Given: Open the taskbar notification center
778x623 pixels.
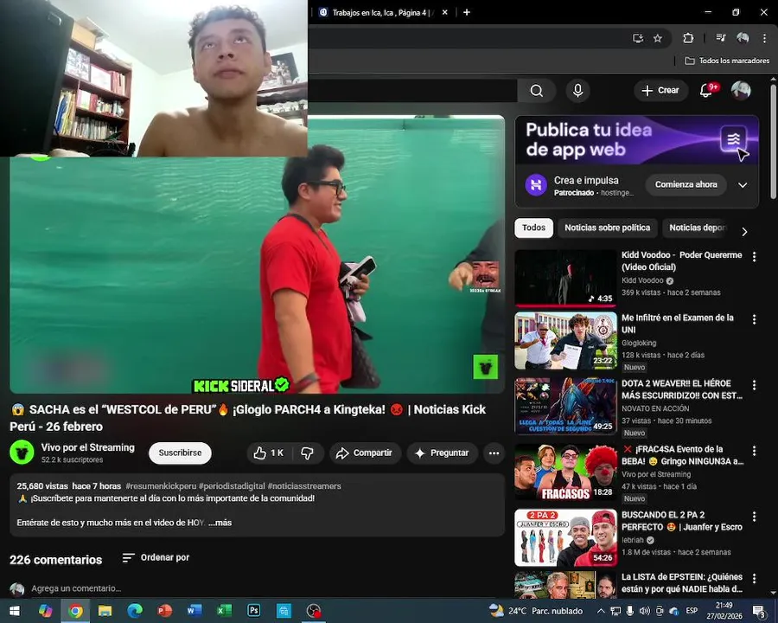Looking at the screenshot, I should pyautogui.click(x=759, y=611).
